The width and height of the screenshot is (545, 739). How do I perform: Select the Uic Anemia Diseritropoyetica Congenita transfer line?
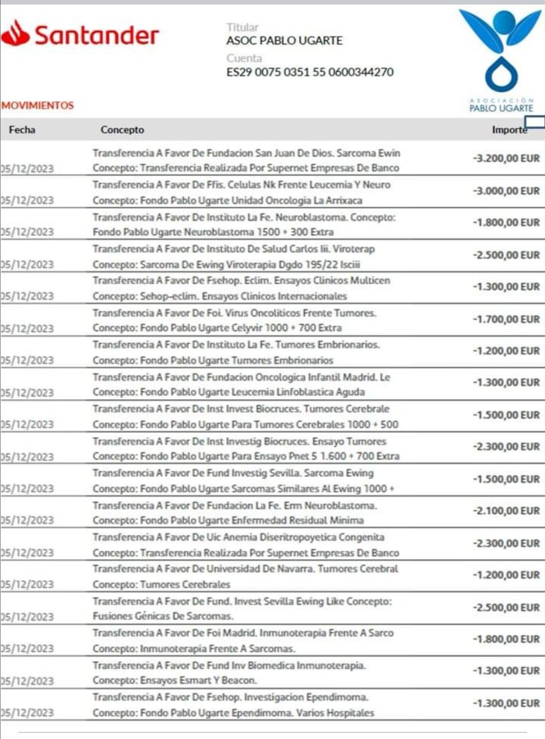(239, 537)
